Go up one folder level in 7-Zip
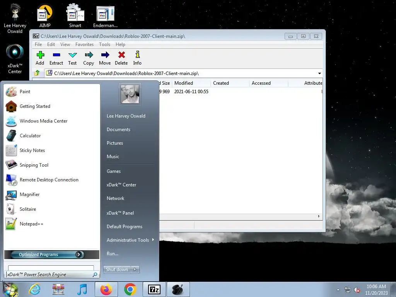 37,73
